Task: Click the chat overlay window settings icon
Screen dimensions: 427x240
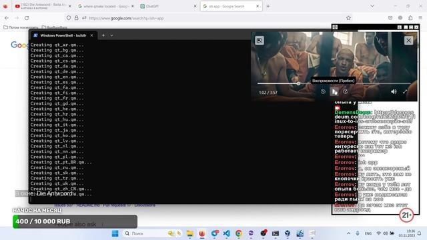Action: click(x=335, y=27)
